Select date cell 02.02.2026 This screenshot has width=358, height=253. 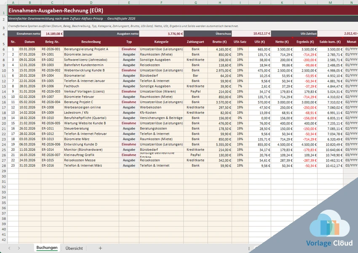(29, 97)
